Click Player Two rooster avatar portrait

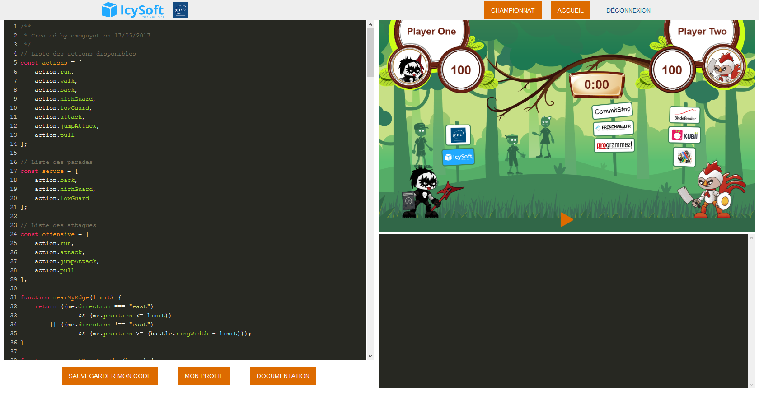point(723,67)
